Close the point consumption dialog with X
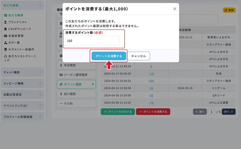Screen dimensions: 241x149 coord(175,9)
